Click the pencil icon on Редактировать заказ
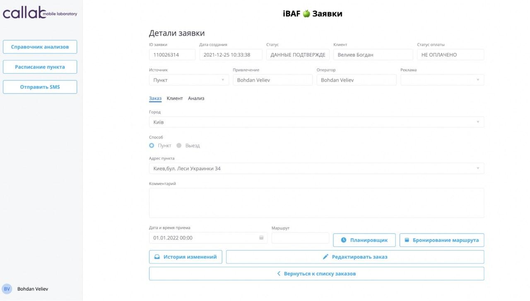The width and height of the screenshot is (530, 301). pyautogui.click(x=325, y=257)
